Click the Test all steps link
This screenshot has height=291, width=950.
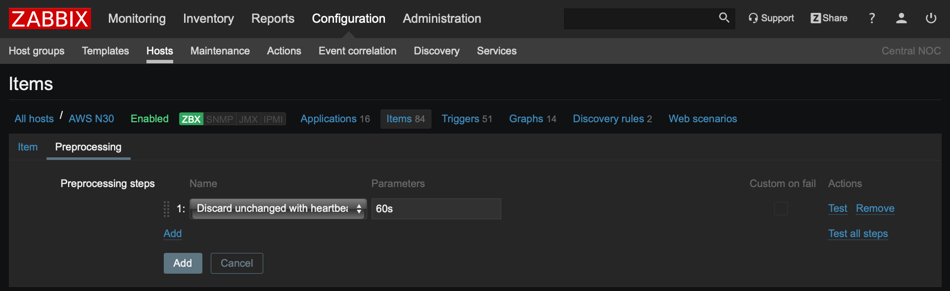pos(858,234)
